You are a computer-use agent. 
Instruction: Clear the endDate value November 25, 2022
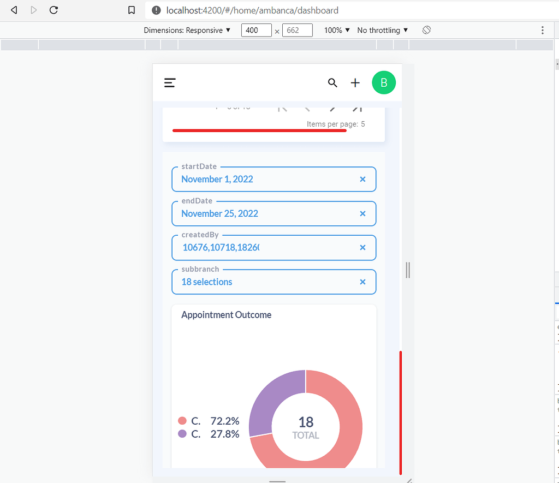[362, 213]
